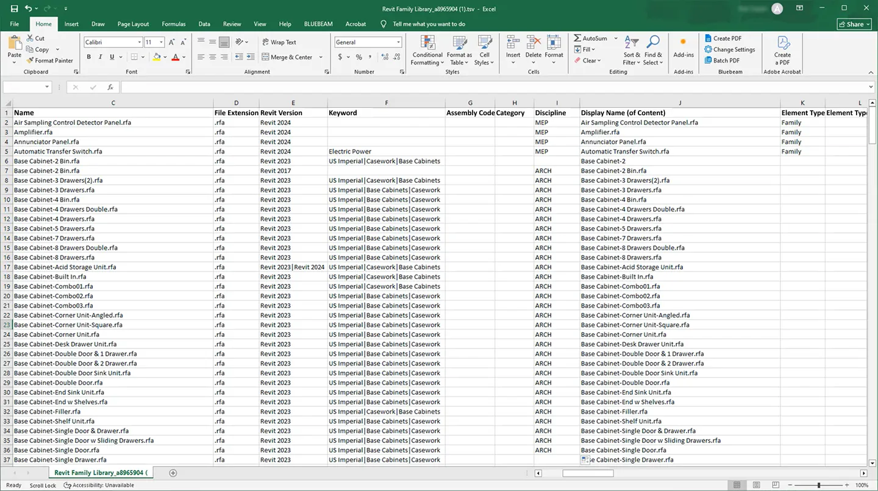878x491 pixels.
Task: Center text horizontally in the Alignment group
Action: click(213, 57)
